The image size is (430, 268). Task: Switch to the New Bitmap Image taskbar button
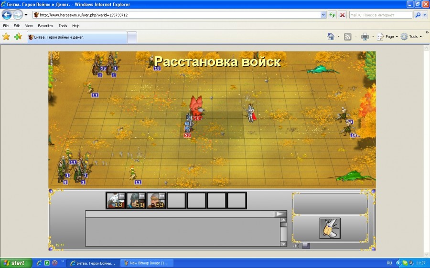(x=147, y=263)
